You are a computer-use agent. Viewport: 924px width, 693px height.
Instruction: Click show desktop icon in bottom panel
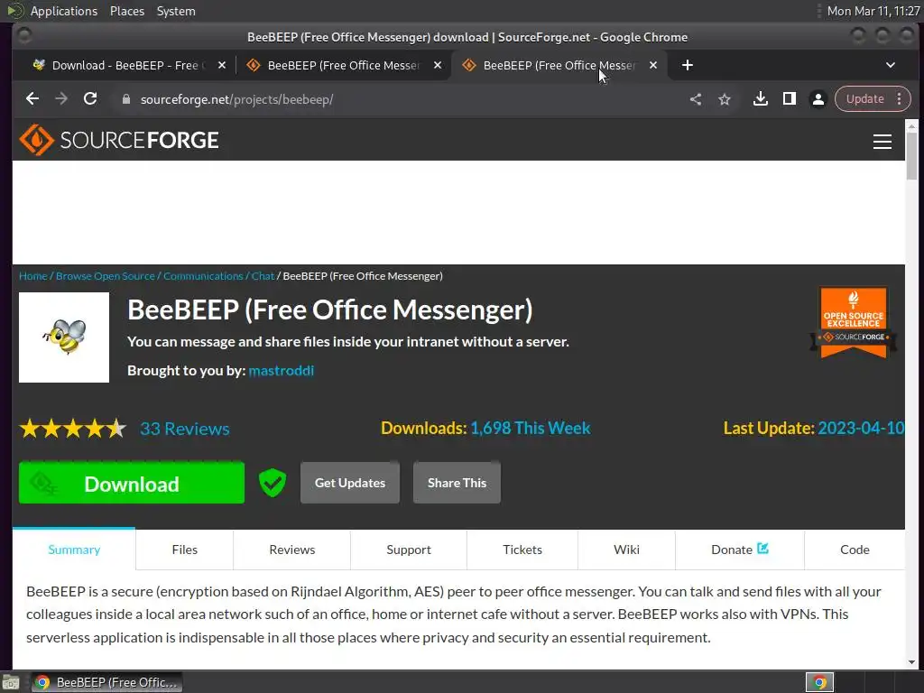click(11, 683)
